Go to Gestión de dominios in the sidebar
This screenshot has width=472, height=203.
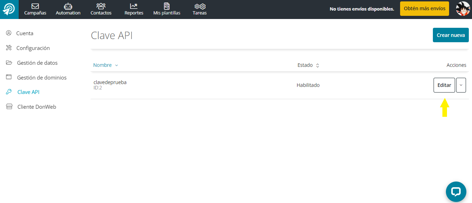pos(42,77)
